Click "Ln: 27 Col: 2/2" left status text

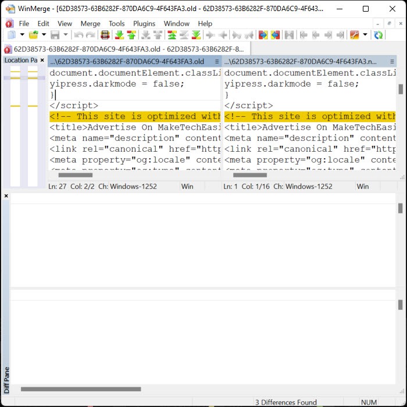[x=72, y=187]
